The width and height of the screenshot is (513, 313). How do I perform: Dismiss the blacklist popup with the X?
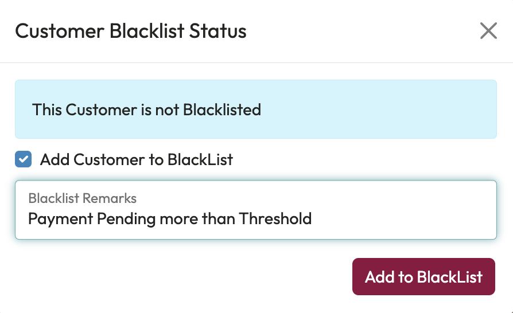[488, 31]
